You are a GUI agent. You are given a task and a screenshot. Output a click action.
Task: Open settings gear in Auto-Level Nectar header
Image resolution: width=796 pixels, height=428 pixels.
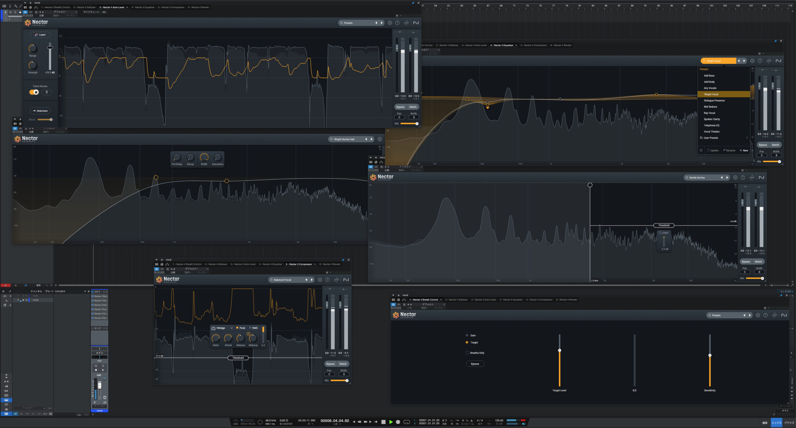point(390,23)
